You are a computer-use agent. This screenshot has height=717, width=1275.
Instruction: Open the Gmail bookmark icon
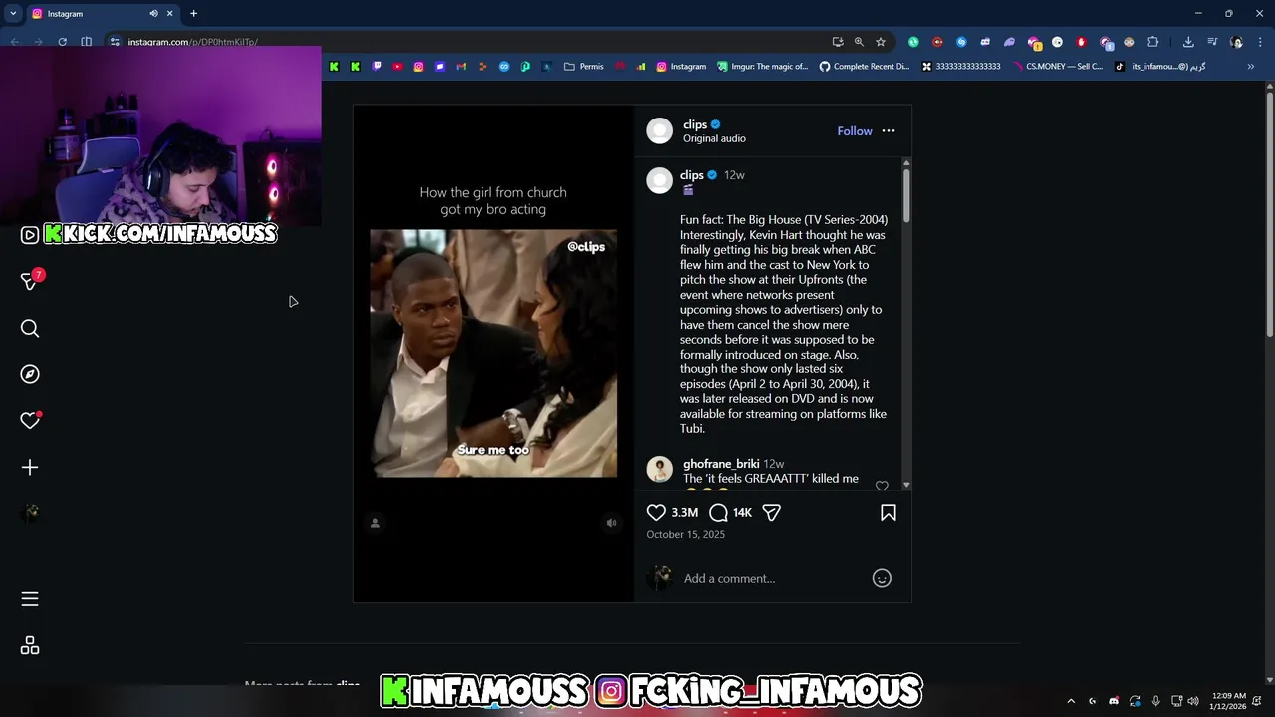(x=461, y=67)
